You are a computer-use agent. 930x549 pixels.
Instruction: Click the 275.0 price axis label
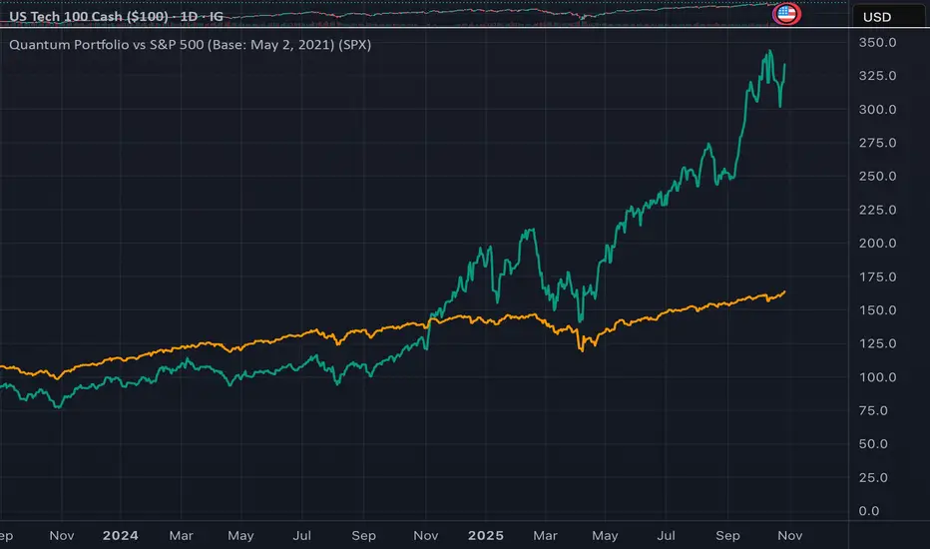click(x=877, y=143)
